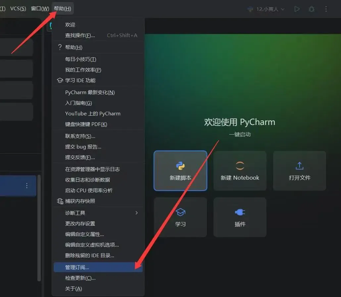Select 收集日志和诊断数据 entry
341x297 pixels.
(x=98, y=180)
